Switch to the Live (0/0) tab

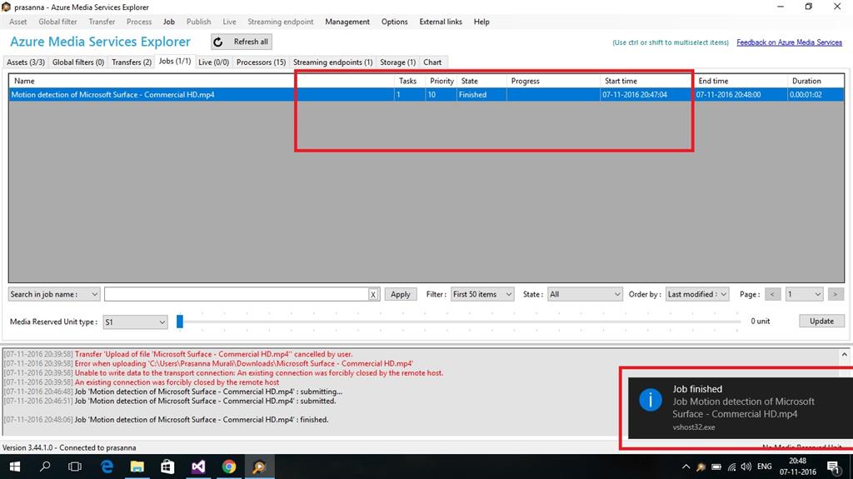pyautogui.click(x=213, y=62)
